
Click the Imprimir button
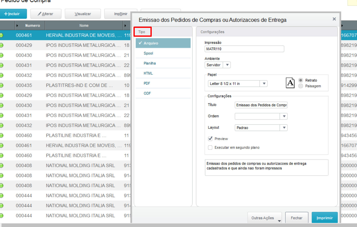click(325, 218)
